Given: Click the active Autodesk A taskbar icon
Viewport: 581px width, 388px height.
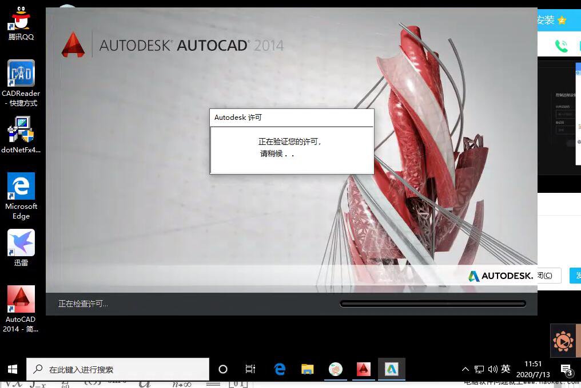Looking at the screenshot, I should pyautogui.click(x=392, y=369).
